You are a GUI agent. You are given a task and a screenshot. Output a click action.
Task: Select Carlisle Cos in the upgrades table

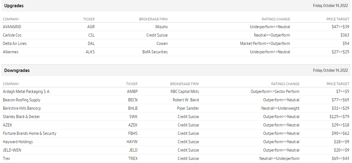(12, 35)
